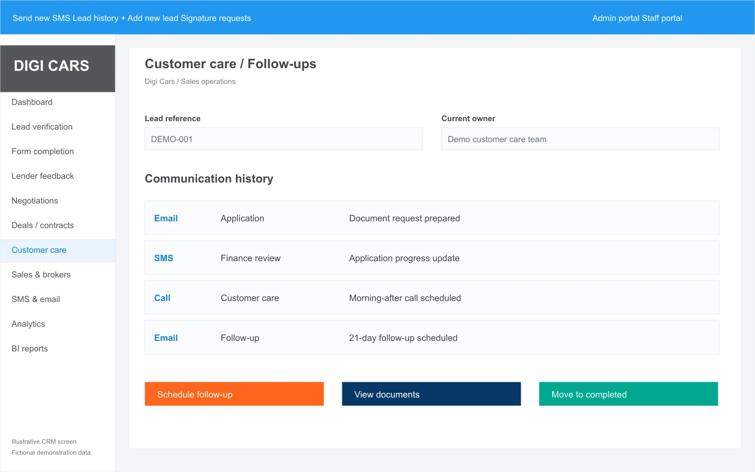The height and width of the screenshot is (472, 755).
Task: Open the SMS Finance review entry
Action: 432,258
